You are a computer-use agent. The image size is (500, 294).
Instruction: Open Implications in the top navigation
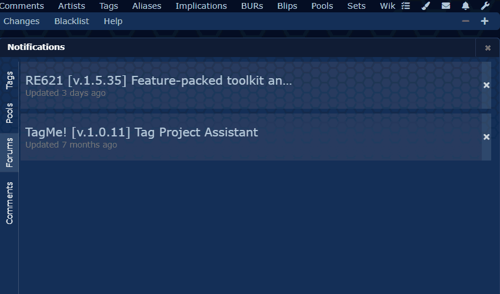pyautogui.click(x=201, y=6)
